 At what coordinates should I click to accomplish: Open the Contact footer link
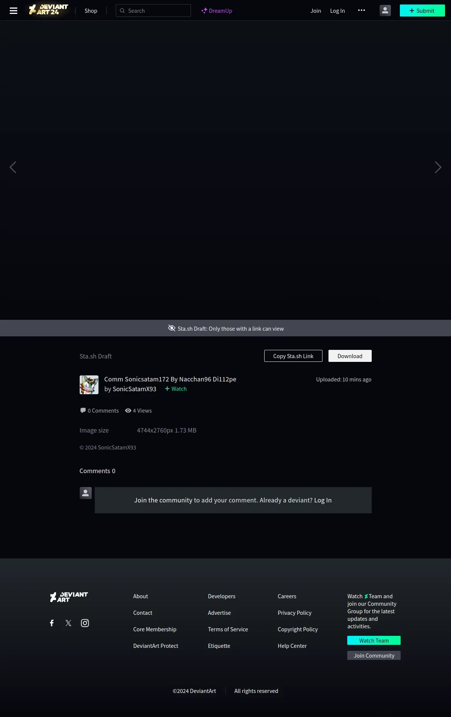(x=143, y=613)
